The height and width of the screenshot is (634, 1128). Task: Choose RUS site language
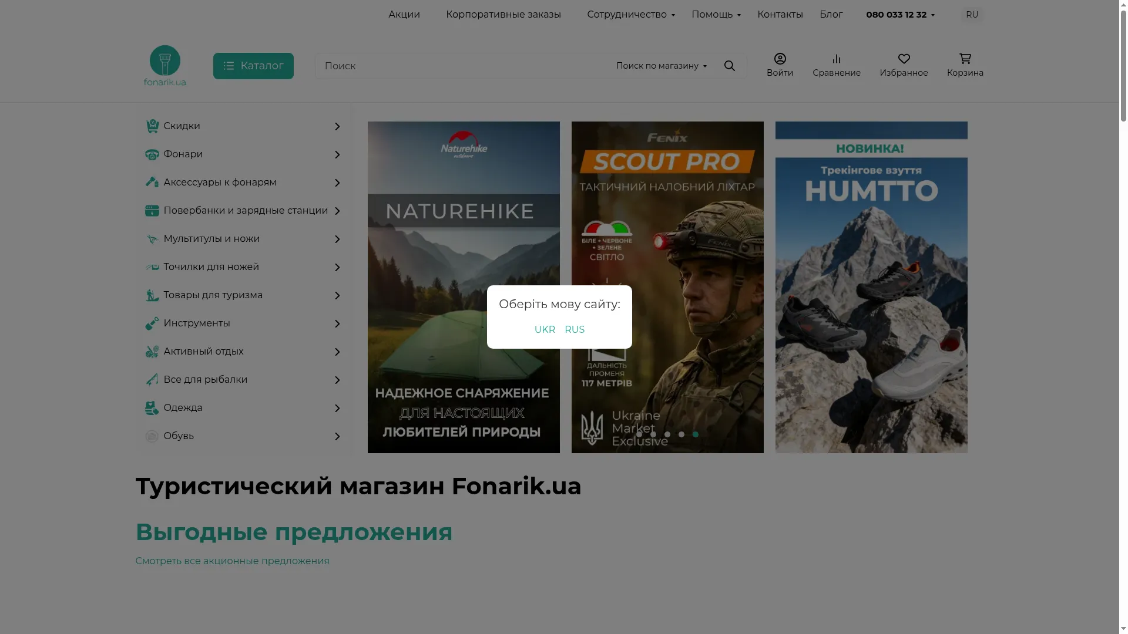click(x=575, y=330)
